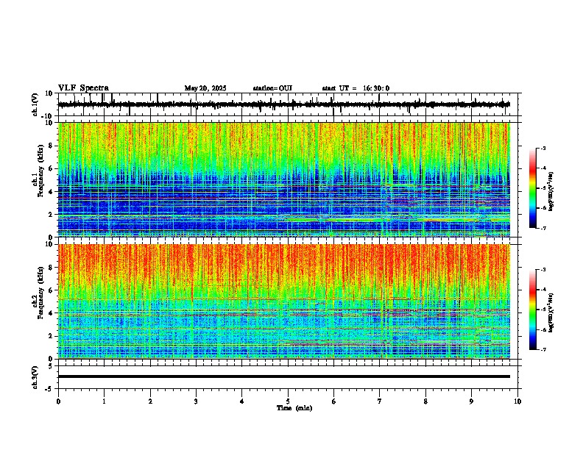The image size is (583, 450).
Task: Click the ch.1(V) waveform trace panel
Action: click(x=288, y=104)
